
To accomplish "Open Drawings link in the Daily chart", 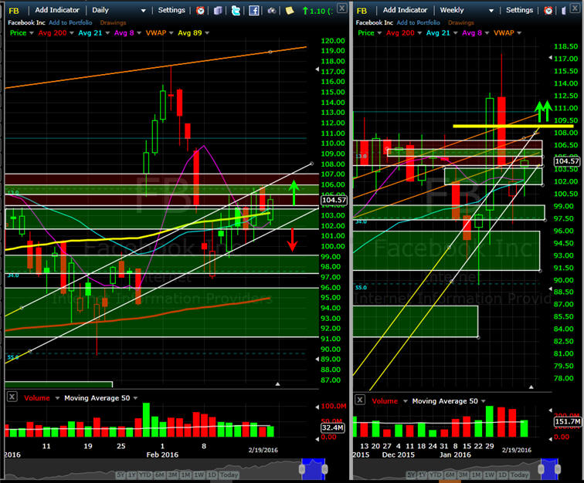I will click(x=113, y=22).
